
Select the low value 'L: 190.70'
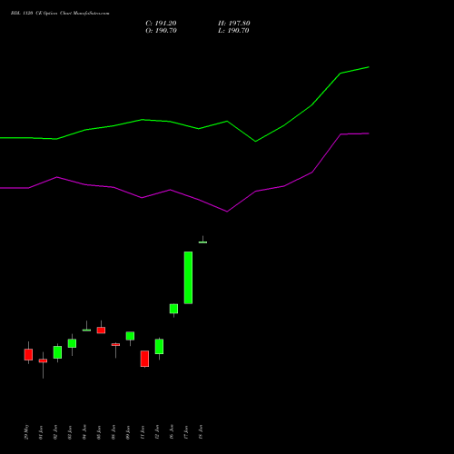pos(233,31)
